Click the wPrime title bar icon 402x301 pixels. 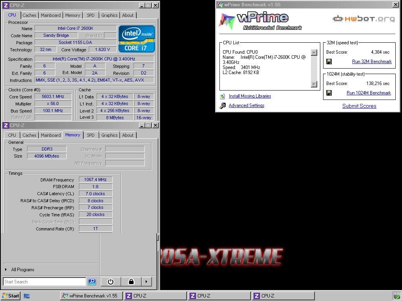[x=220, y=4]
